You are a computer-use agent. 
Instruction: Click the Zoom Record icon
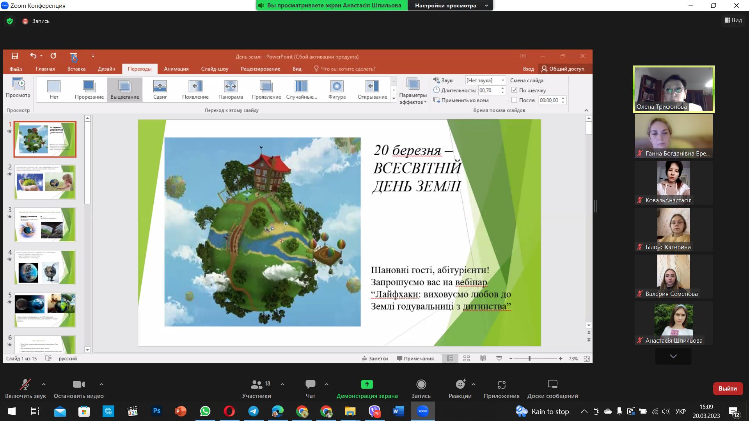tap(421, 384)
